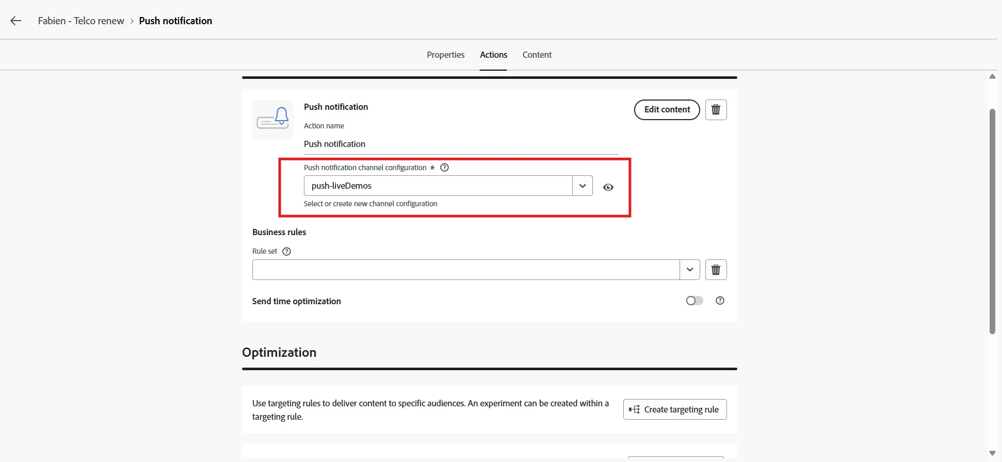Click the Business rules heading
Viewport: 1002px width, 462px height.
[279, 232]
